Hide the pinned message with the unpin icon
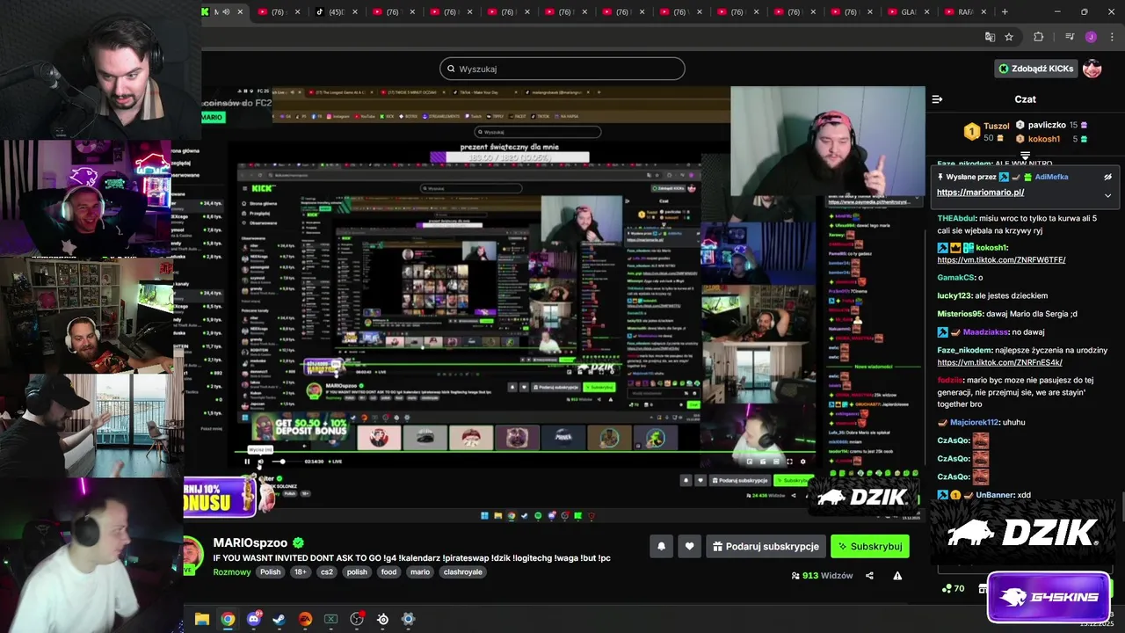 1107,177
